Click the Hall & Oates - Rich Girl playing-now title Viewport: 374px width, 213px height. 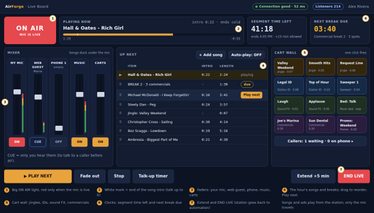[93, 28]
